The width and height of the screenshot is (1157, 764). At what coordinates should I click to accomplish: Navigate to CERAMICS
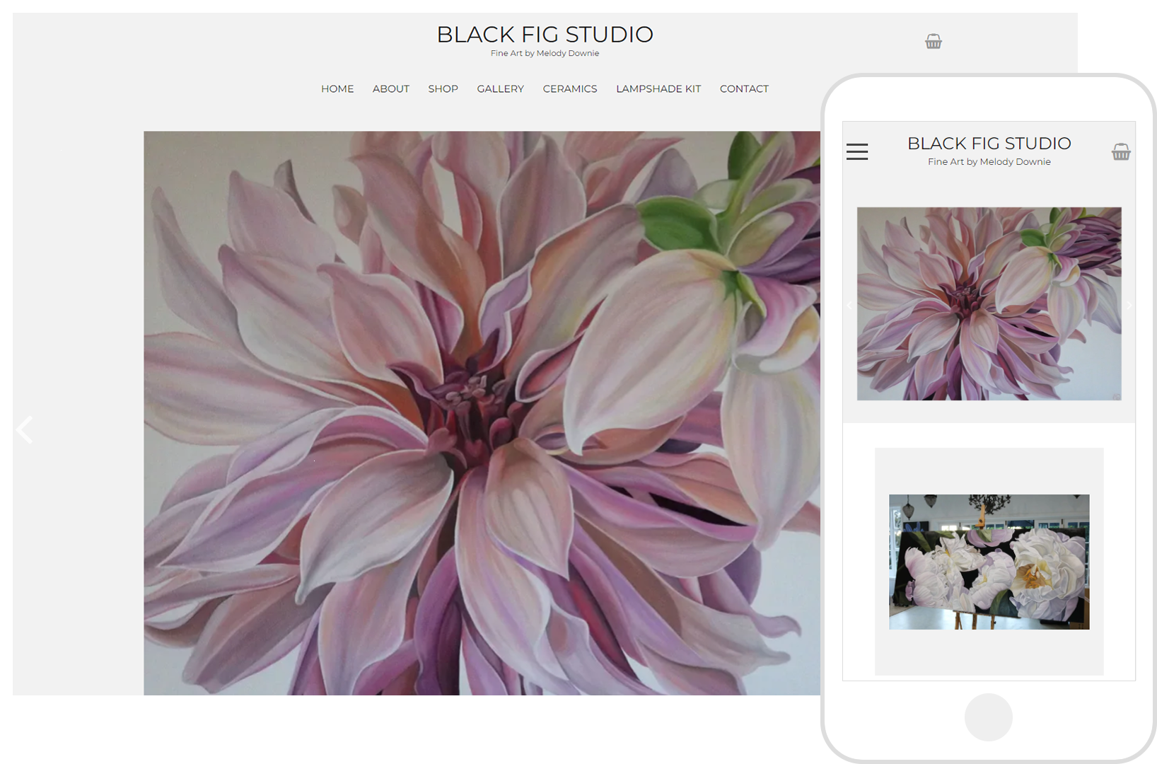(x=569, y=89)
